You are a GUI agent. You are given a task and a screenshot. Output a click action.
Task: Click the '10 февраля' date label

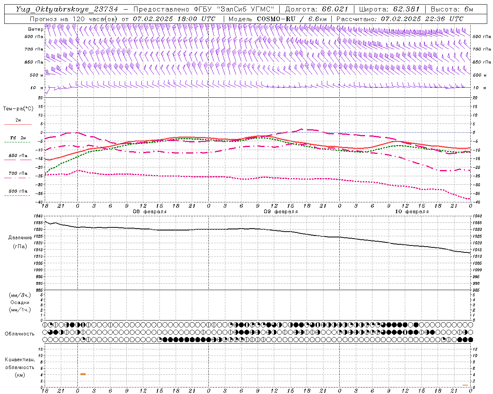[x=412, y=212]
